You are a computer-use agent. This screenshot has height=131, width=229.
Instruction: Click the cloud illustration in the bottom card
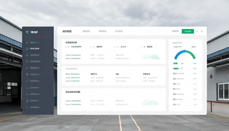150,103
